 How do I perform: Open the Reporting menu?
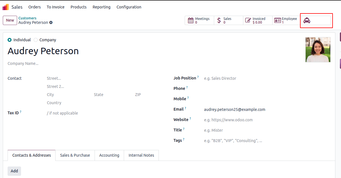coord(101,7)
